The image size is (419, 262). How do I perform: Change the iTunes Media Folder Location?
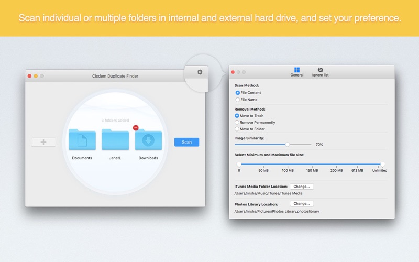[302, 187]
